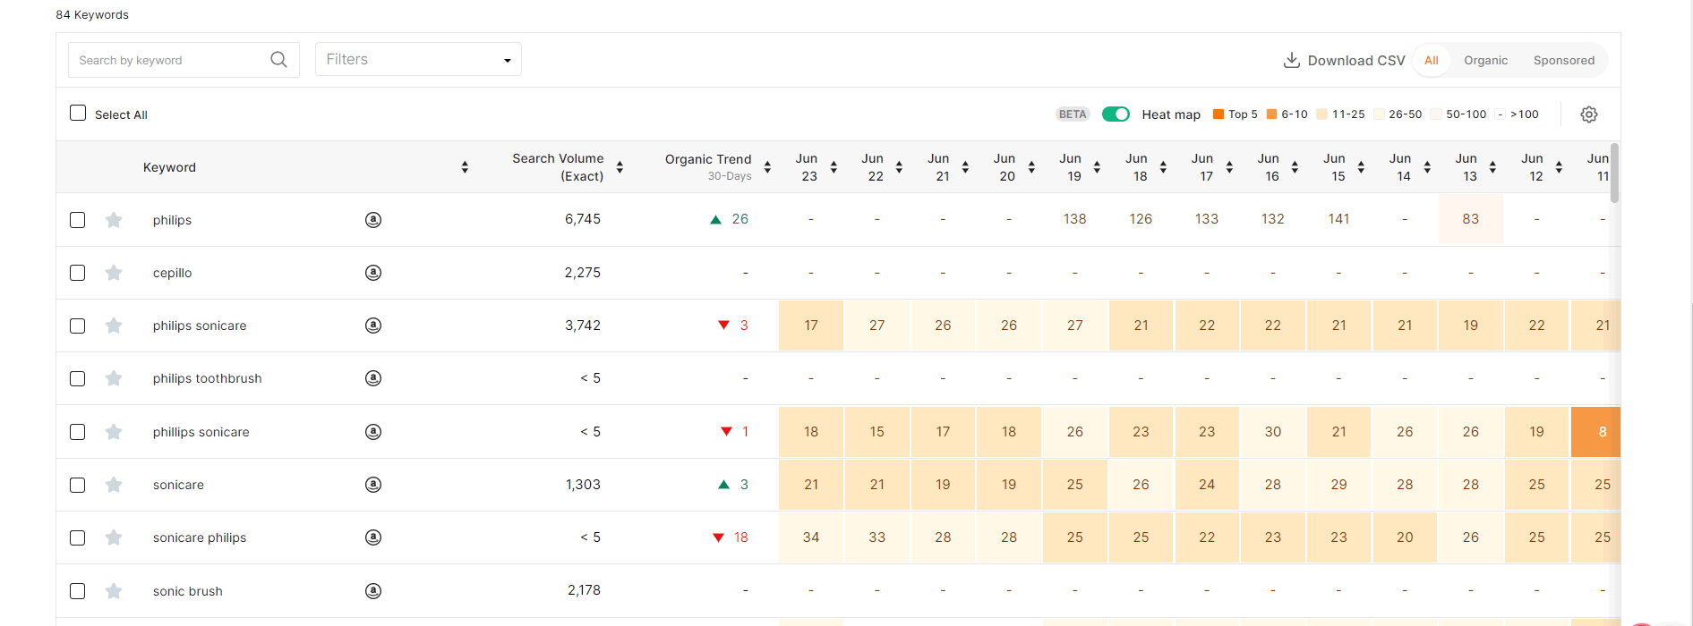The image size is (1693, 626).
Task: Check the phillips sonicare row checkbox
Action: pyautogui.click(x=78, y=432)
